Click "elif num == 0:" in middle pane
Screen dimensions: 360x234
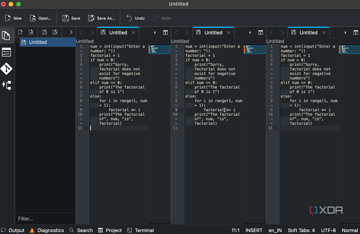tap(201, 83)
